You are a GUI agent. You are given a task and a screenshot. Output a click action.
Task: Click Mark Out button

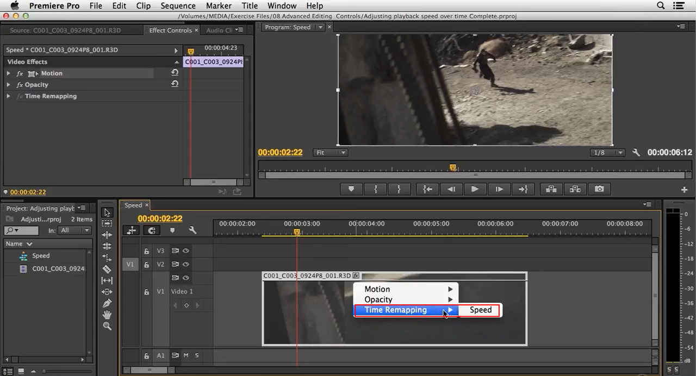[x=399, y=189]
